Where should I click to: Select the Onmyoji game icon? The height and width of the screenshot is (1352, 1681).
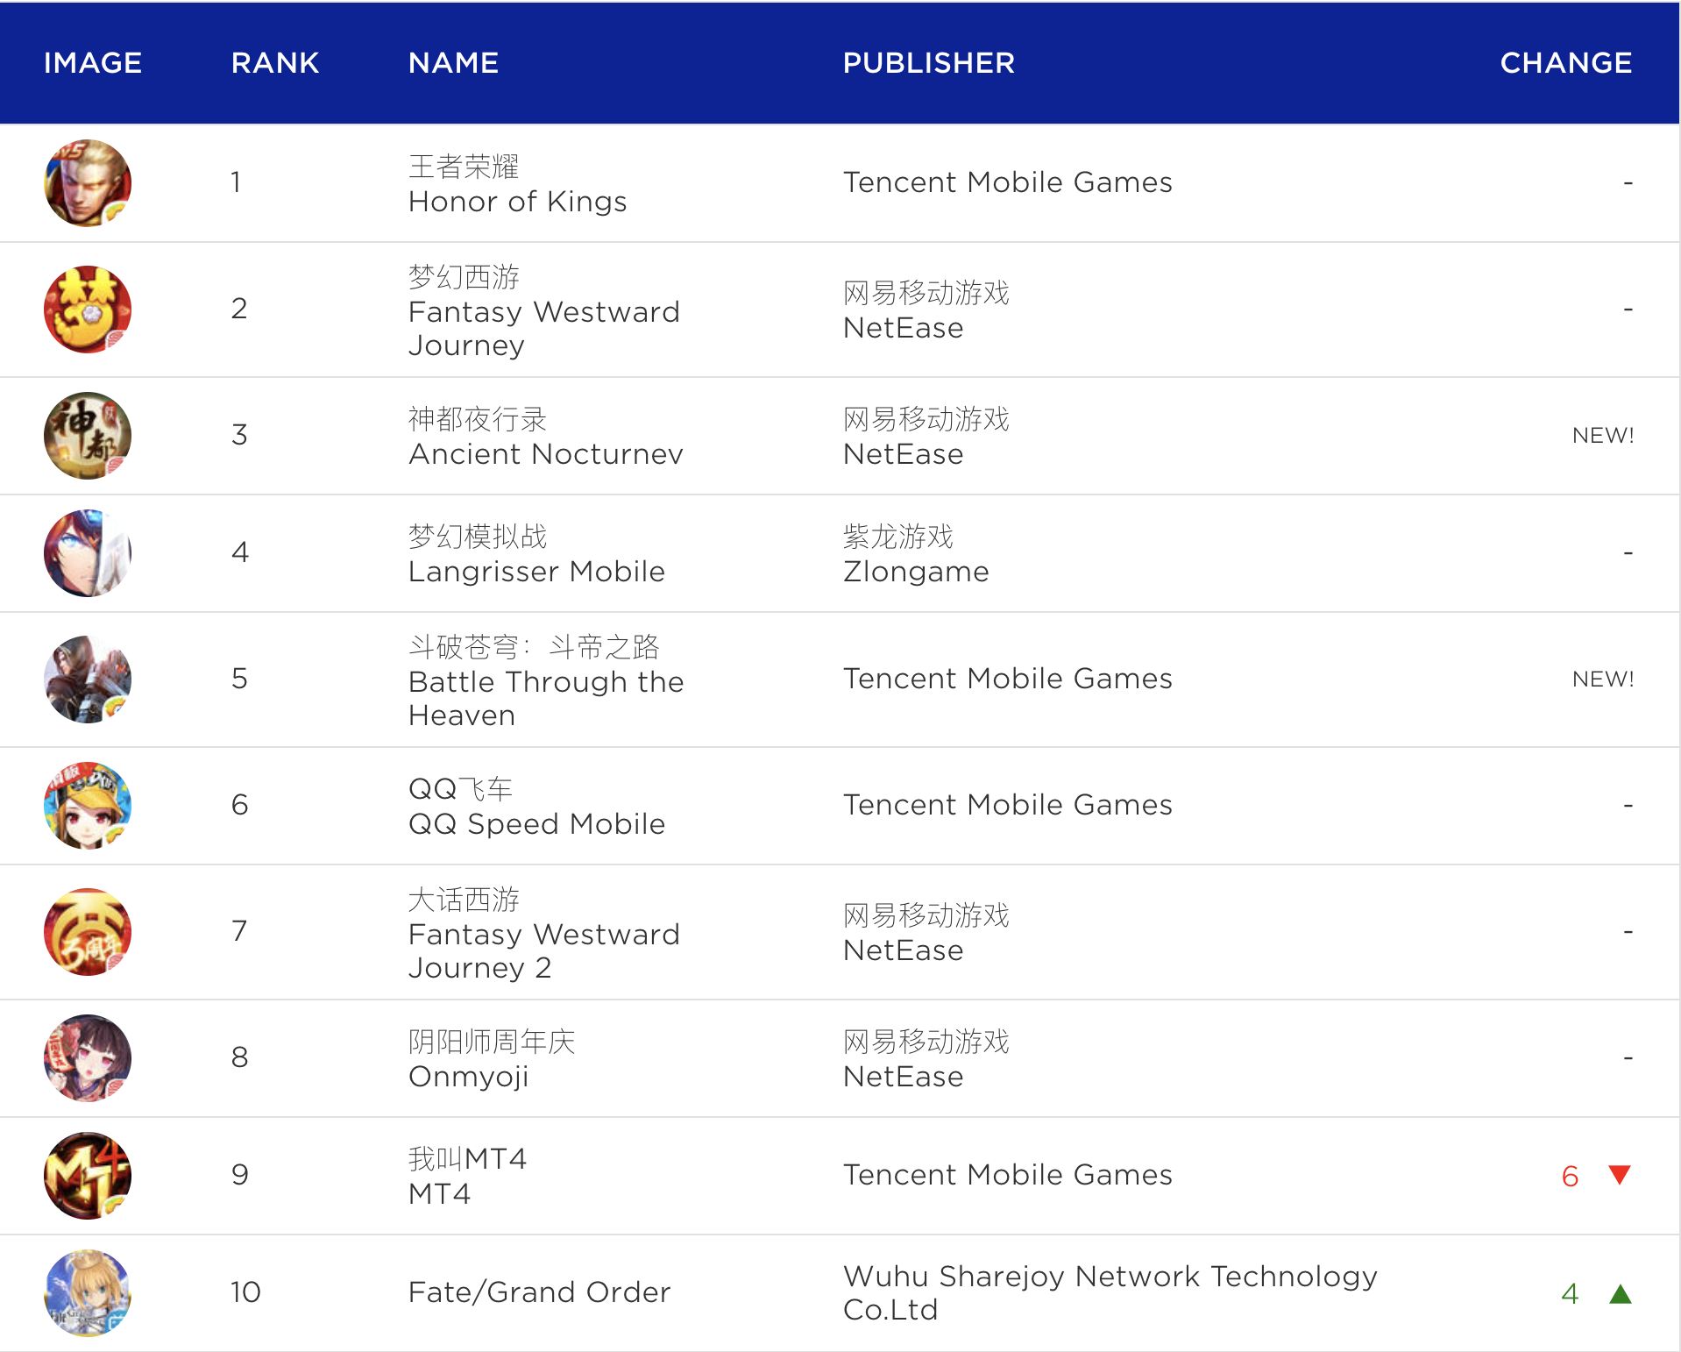(88, 1058)
